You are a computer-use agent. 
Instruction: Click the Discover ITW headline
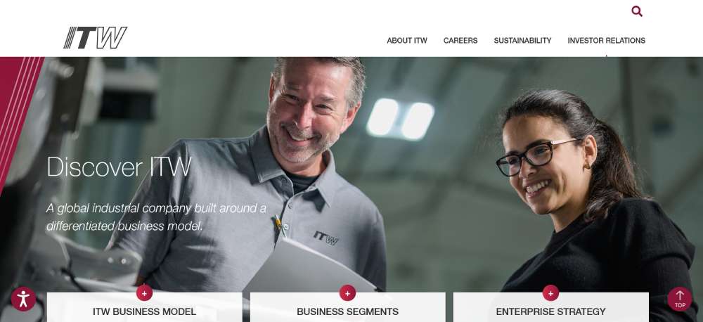click(119, 167)
